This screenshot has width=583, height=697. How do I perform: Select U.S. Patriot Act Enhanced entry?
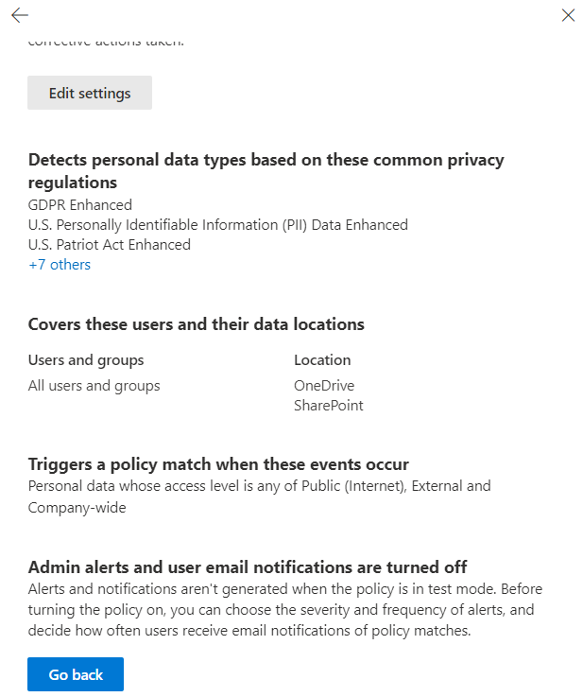pyautogui.click(x=110, y=245)
